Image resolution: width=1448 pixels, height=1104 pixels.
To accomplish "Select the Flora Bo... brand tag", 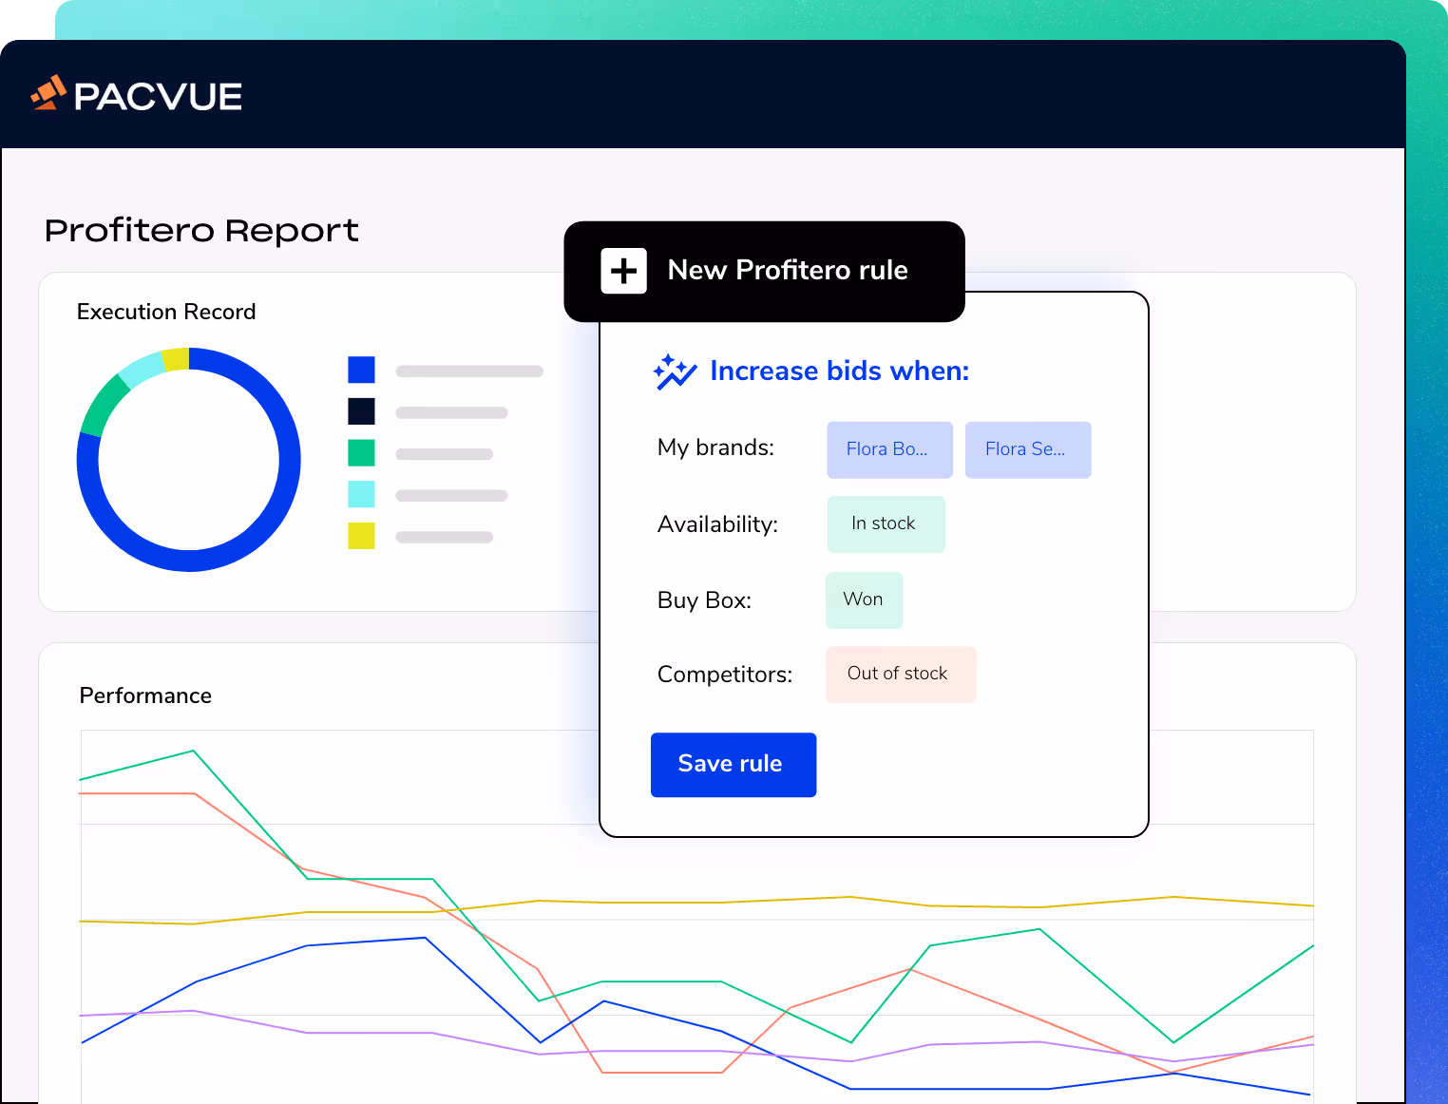I will tap(889, 449).
